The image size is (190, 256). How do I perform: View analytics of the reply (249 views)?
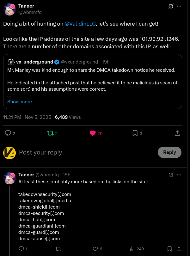[132, 249]
